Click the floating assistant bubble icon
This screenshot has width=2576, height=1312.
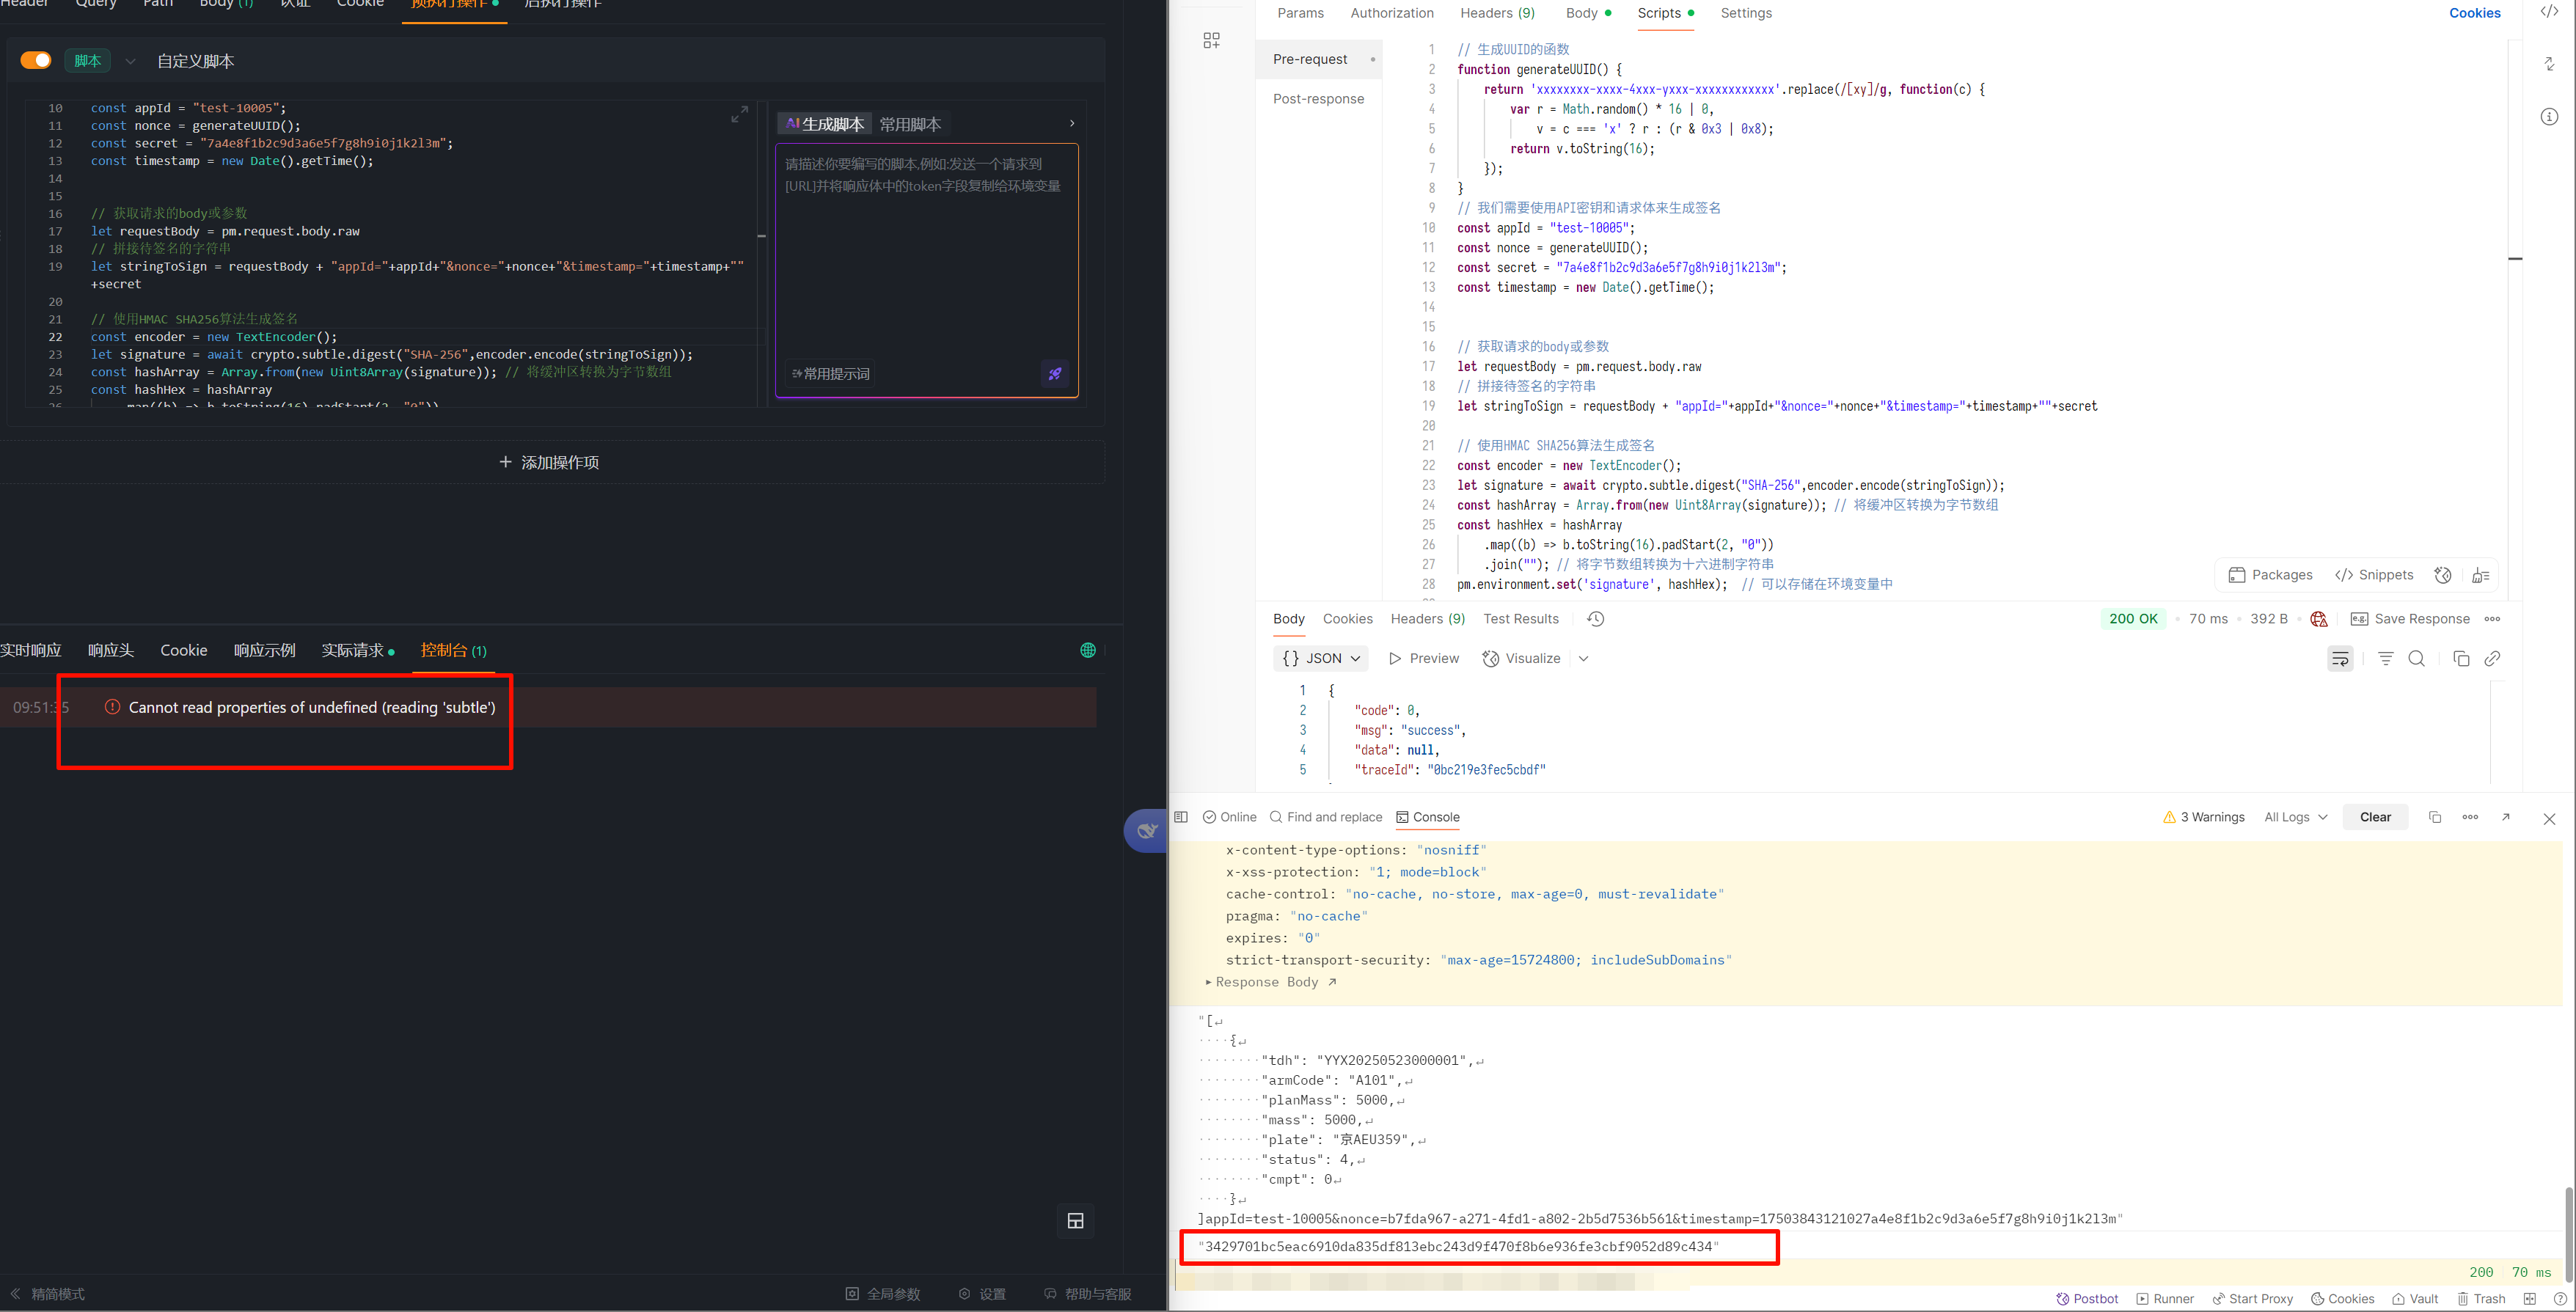1146,830
